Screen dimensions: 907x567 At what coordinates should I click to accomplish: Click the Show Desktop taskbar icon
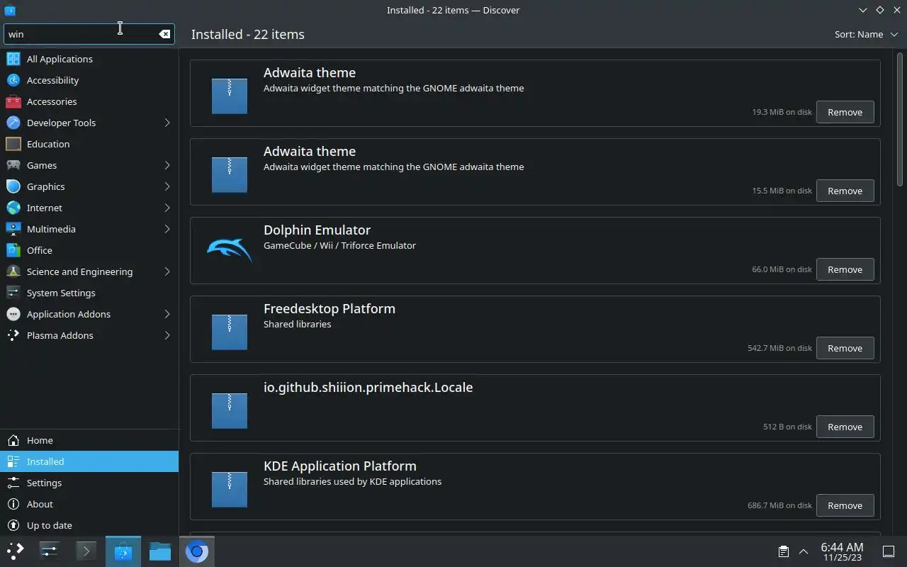point(888,551)
